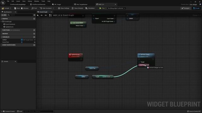Save the blueprint with Save icon
Viewport: 202px width, 113px height.
[x=17, y=8]
